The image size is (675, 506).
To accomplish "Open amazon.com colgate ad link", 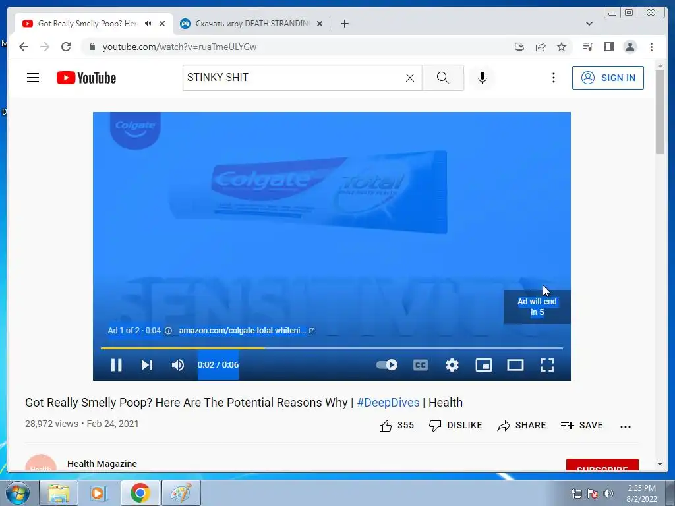I will pos(247,331).
